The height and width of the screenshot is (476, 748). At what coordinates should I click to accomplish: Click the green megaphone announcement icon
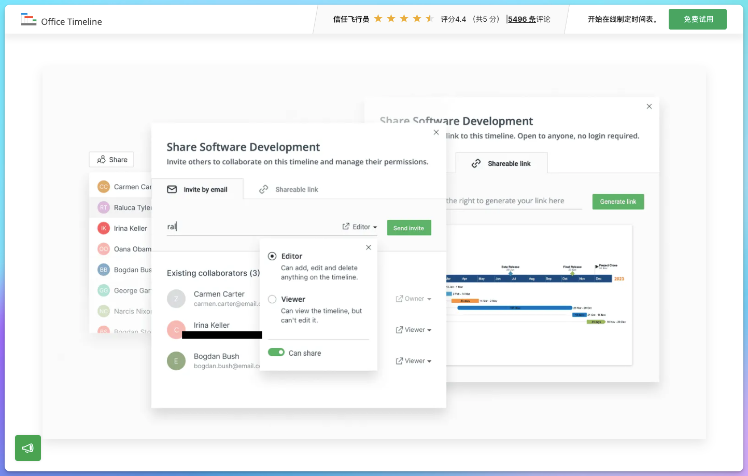28,448
